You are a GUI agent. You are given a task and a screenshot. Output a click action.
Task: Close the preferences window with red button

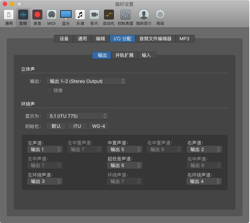pyautogui.click(x=5, y=4)
